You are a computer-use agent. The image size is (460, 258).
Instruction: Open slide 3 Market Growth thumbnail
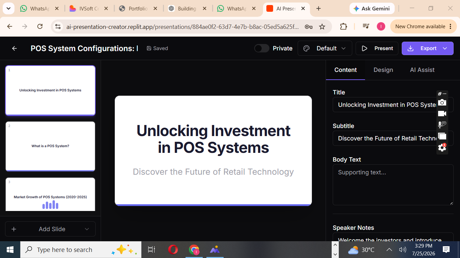pyautogui.click(x=51, y=194)
